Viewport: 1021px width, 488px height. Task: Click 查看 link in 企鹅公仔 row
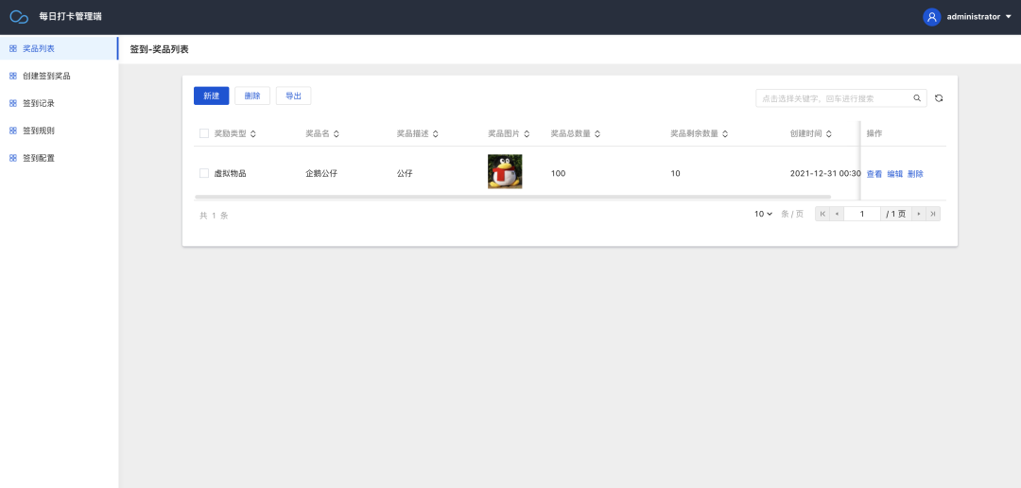pos(874,174)
